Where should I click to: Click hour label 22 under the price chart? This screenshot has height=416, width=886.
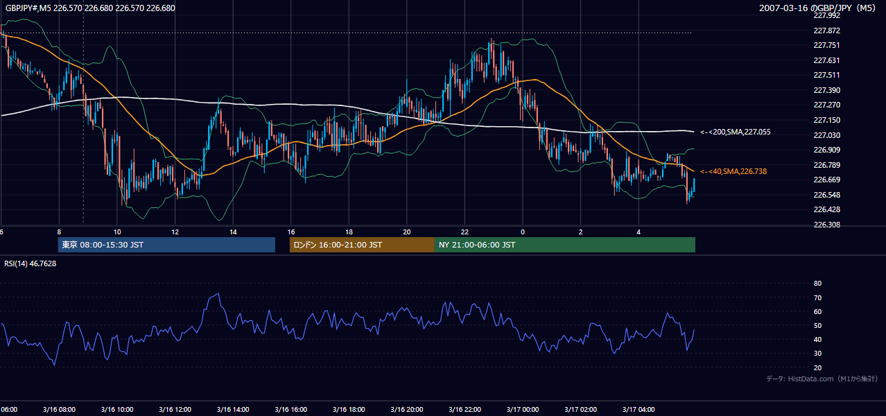click(464, 232)
